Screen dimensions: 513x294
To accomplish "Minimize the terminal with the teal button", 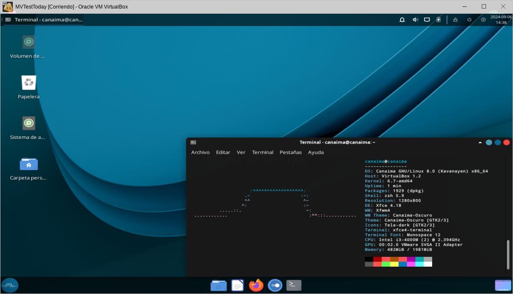I will [x=489, y=142].
